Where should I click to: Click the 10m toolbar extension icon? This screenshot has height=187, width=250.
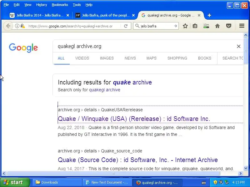pos(206,26)
